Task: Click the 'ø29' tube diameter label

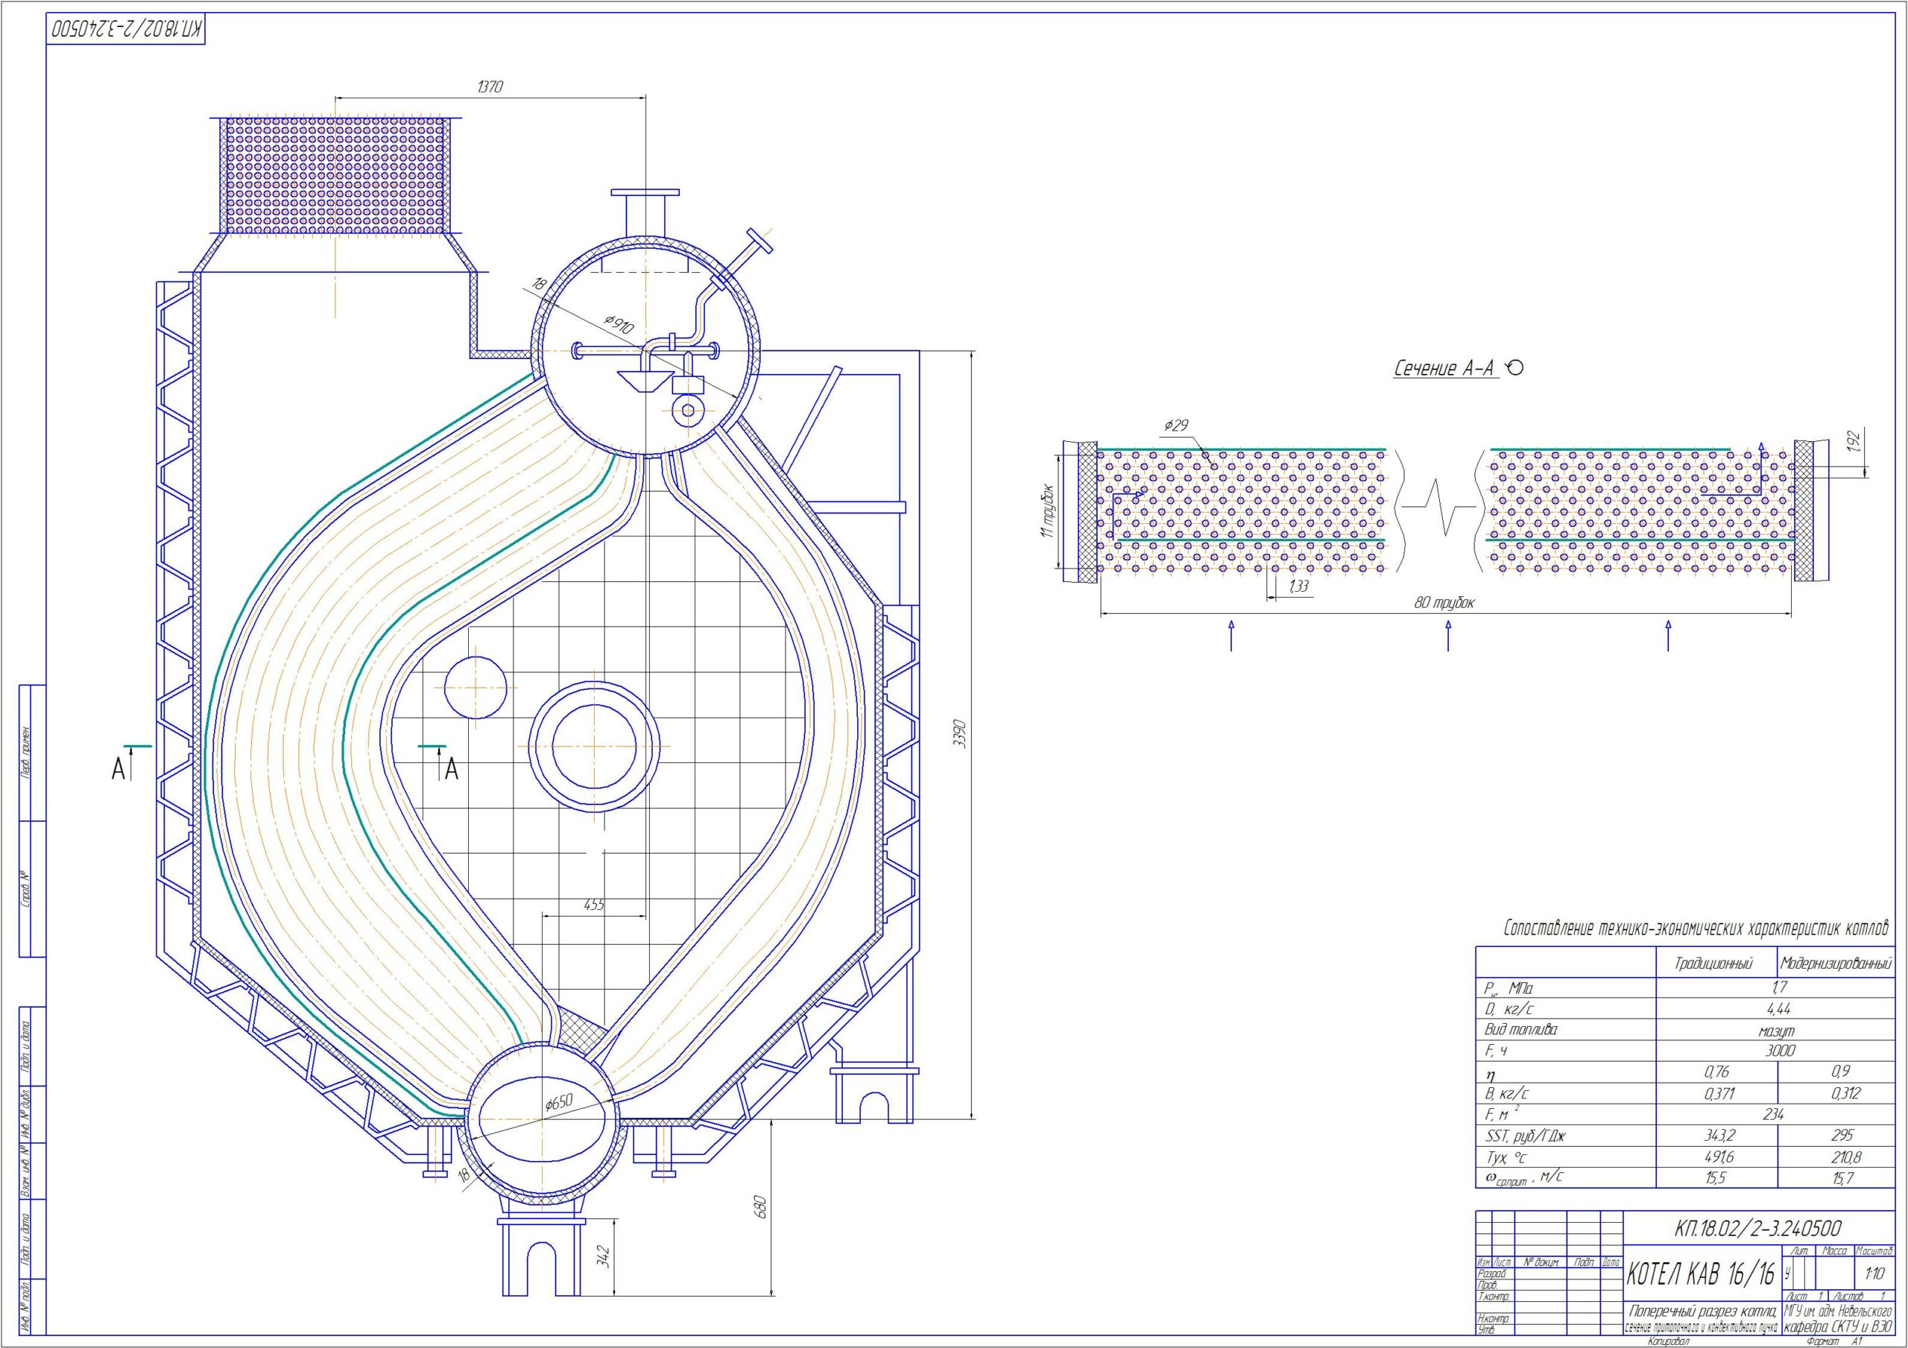Action: [x=1176, y=425]
